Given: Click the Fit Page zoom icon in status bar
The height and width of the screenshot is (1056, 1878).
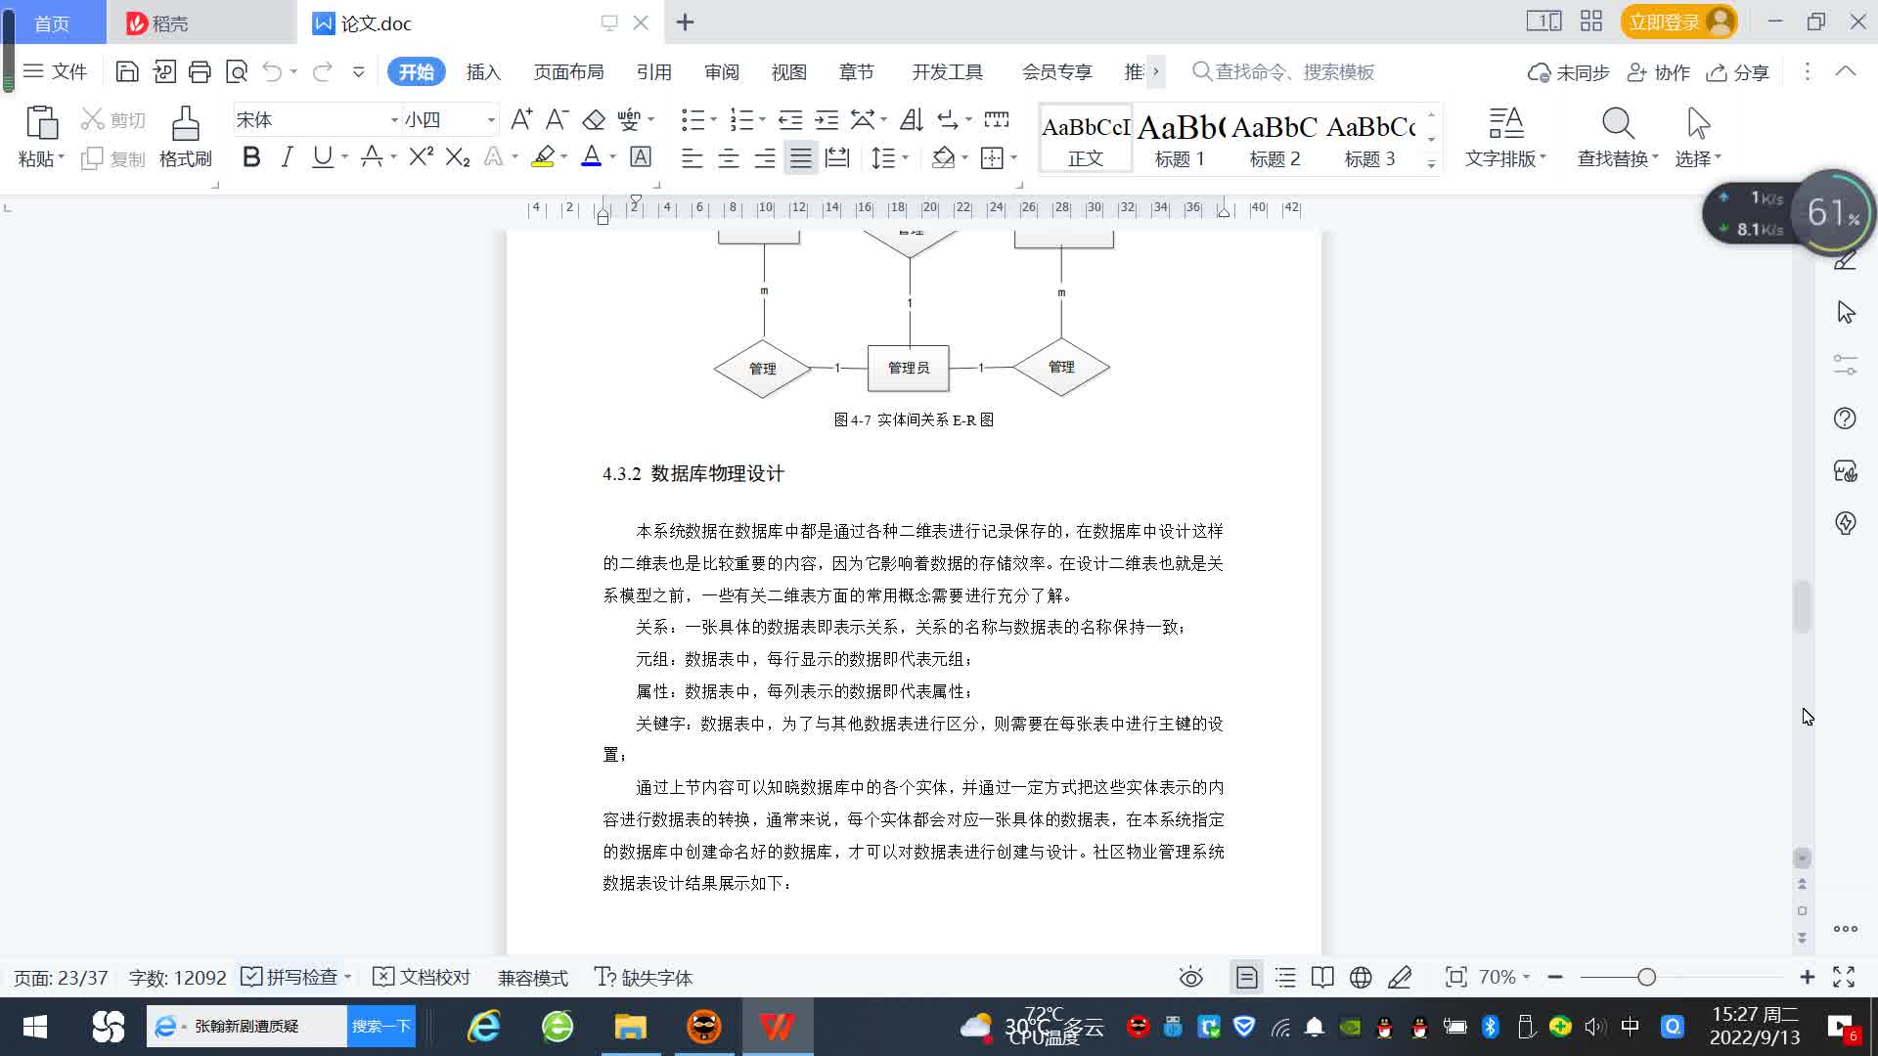Looking at the screenshot, I should coord(1456,977).
